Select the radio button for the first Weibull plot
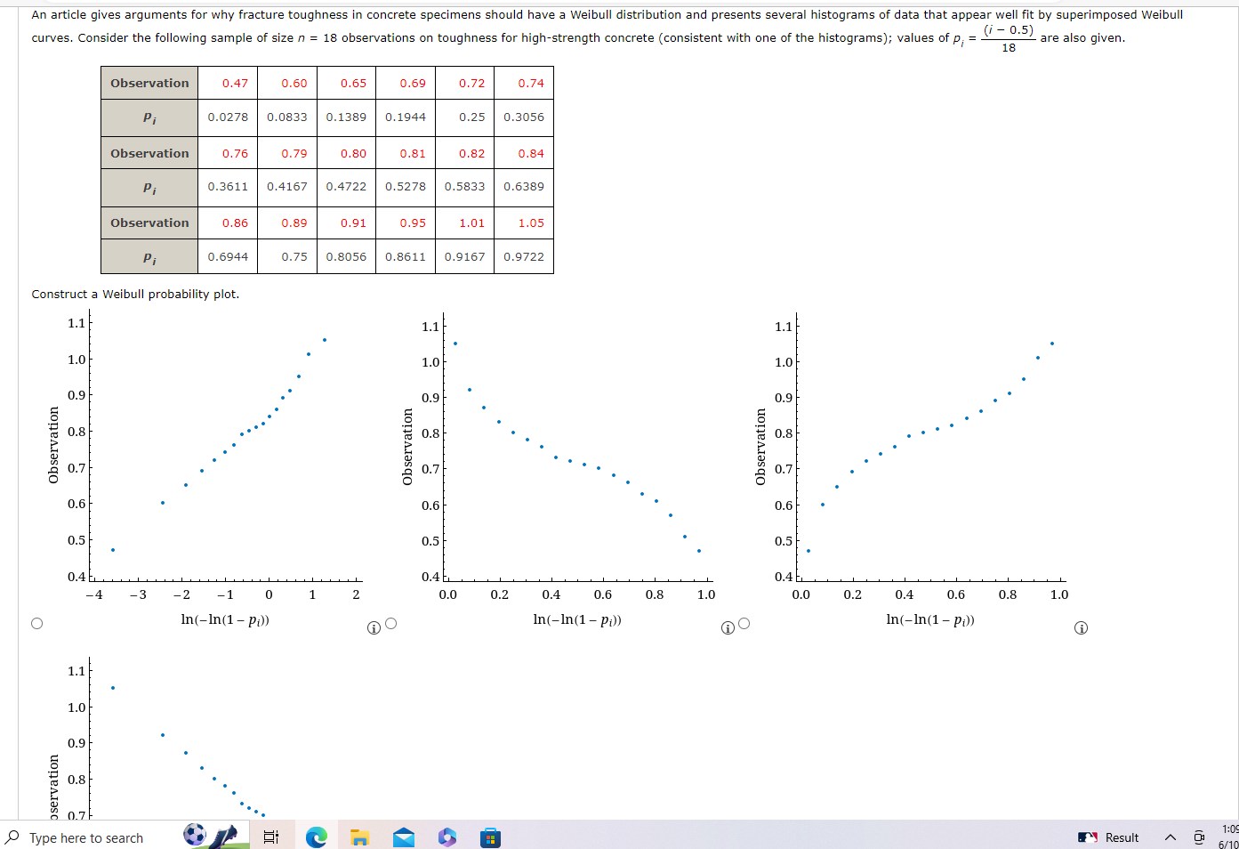Viewport: 1239px width, 849px height. point(36,623)
